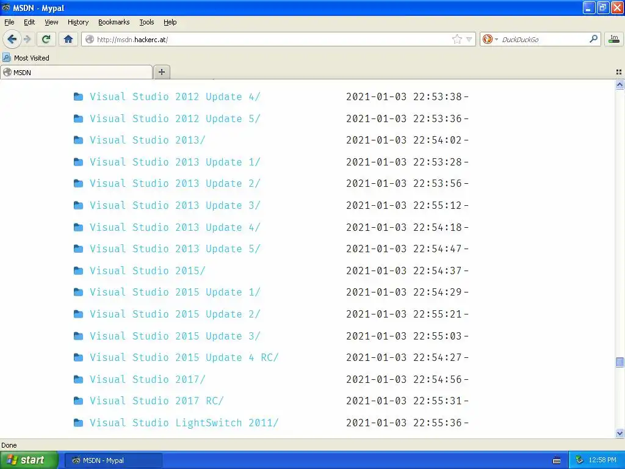Click the timestamp 2021-01-03 22:54:02
Viewport: 625px width, 469px height.
[x=404, y=140]
